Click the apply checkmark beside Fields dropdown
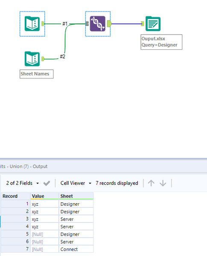This screenshot has height=256, width=207. pyautogui.click(x=47, y=183)
